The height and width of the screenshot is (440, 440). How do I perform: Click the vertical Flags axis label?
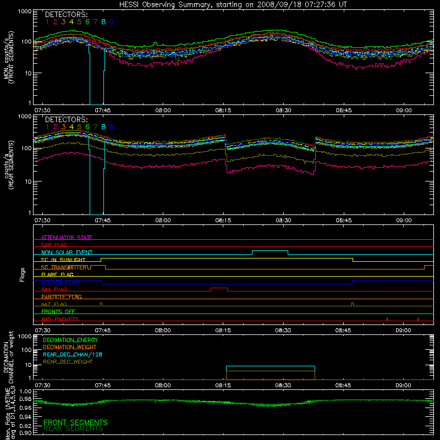tap(22, 274)
